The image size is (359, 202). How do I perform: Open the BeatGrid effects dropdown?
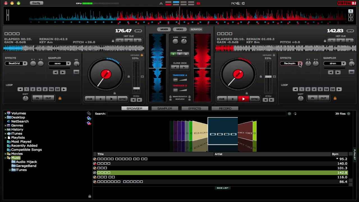click(x=25, y=63)
